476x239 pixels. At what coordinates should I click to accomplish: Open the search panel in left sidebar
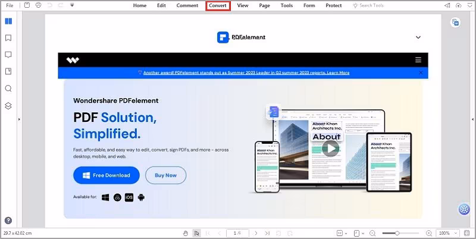[x=8, y=89]
